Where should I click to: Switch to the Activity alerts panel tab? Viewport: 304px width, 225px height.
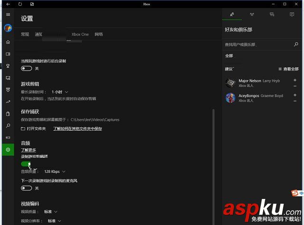tap(292, 15)
